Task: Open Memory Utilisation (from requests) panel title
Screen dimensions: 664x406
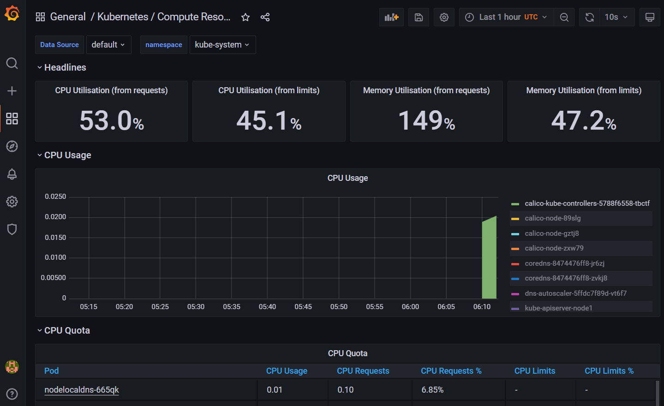Action: [426, 90]
